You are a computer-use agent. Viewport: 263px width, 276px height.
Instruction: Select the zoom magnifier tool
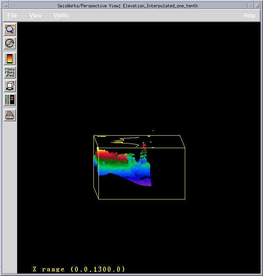click(x=10, y=30)
